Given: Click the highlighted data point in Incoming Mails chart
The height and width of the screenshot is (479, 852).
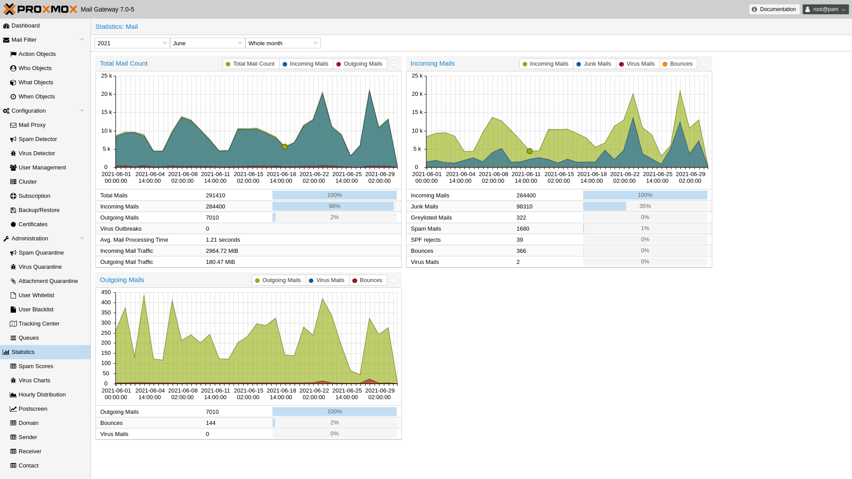Looking at the screenshot, I should coord(529,151).
